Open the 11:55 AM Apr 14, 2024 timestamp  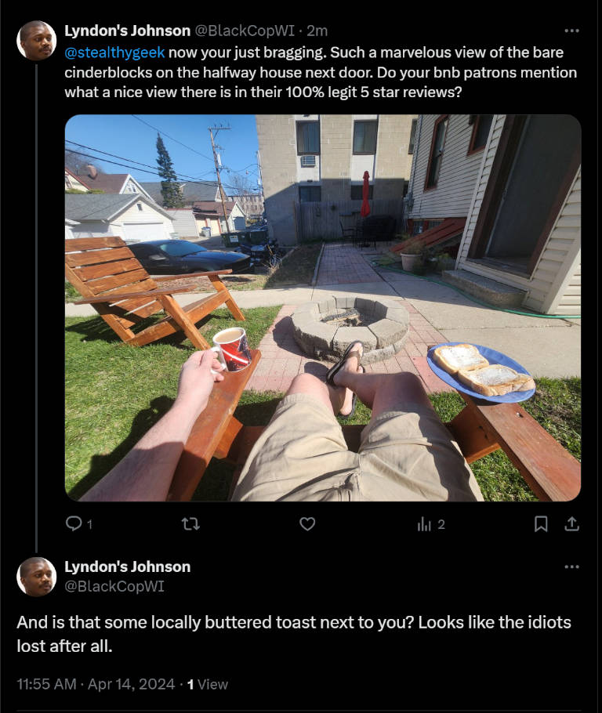coord(96,684)
